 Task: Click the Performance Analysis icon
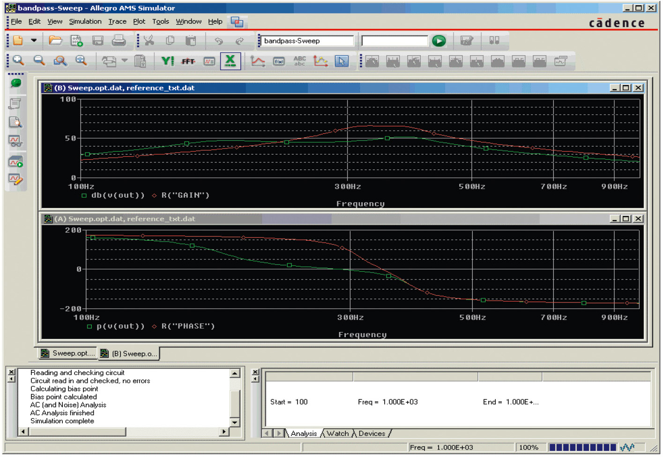209,61
